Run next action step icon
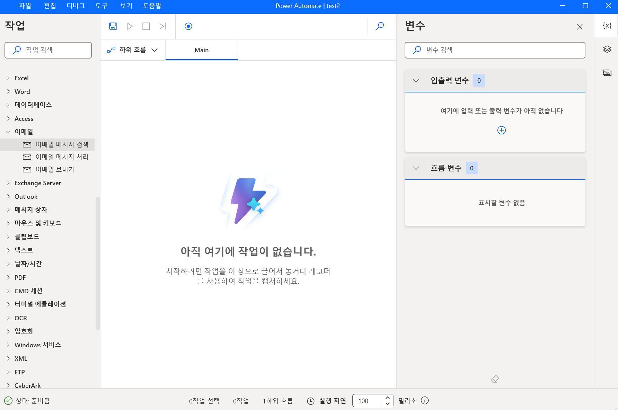Image resolution: width=618 pixels, height=410 pixels. 163,26
